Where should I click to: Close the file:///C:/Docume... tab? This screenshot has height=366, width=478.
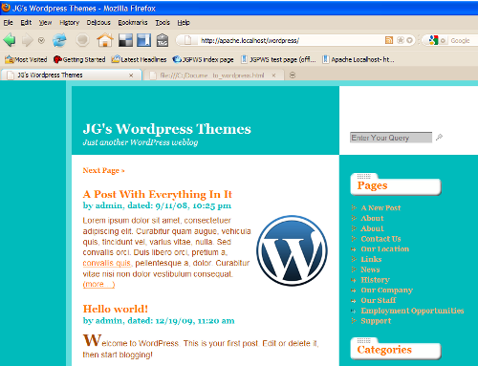[x=273, y=75]
